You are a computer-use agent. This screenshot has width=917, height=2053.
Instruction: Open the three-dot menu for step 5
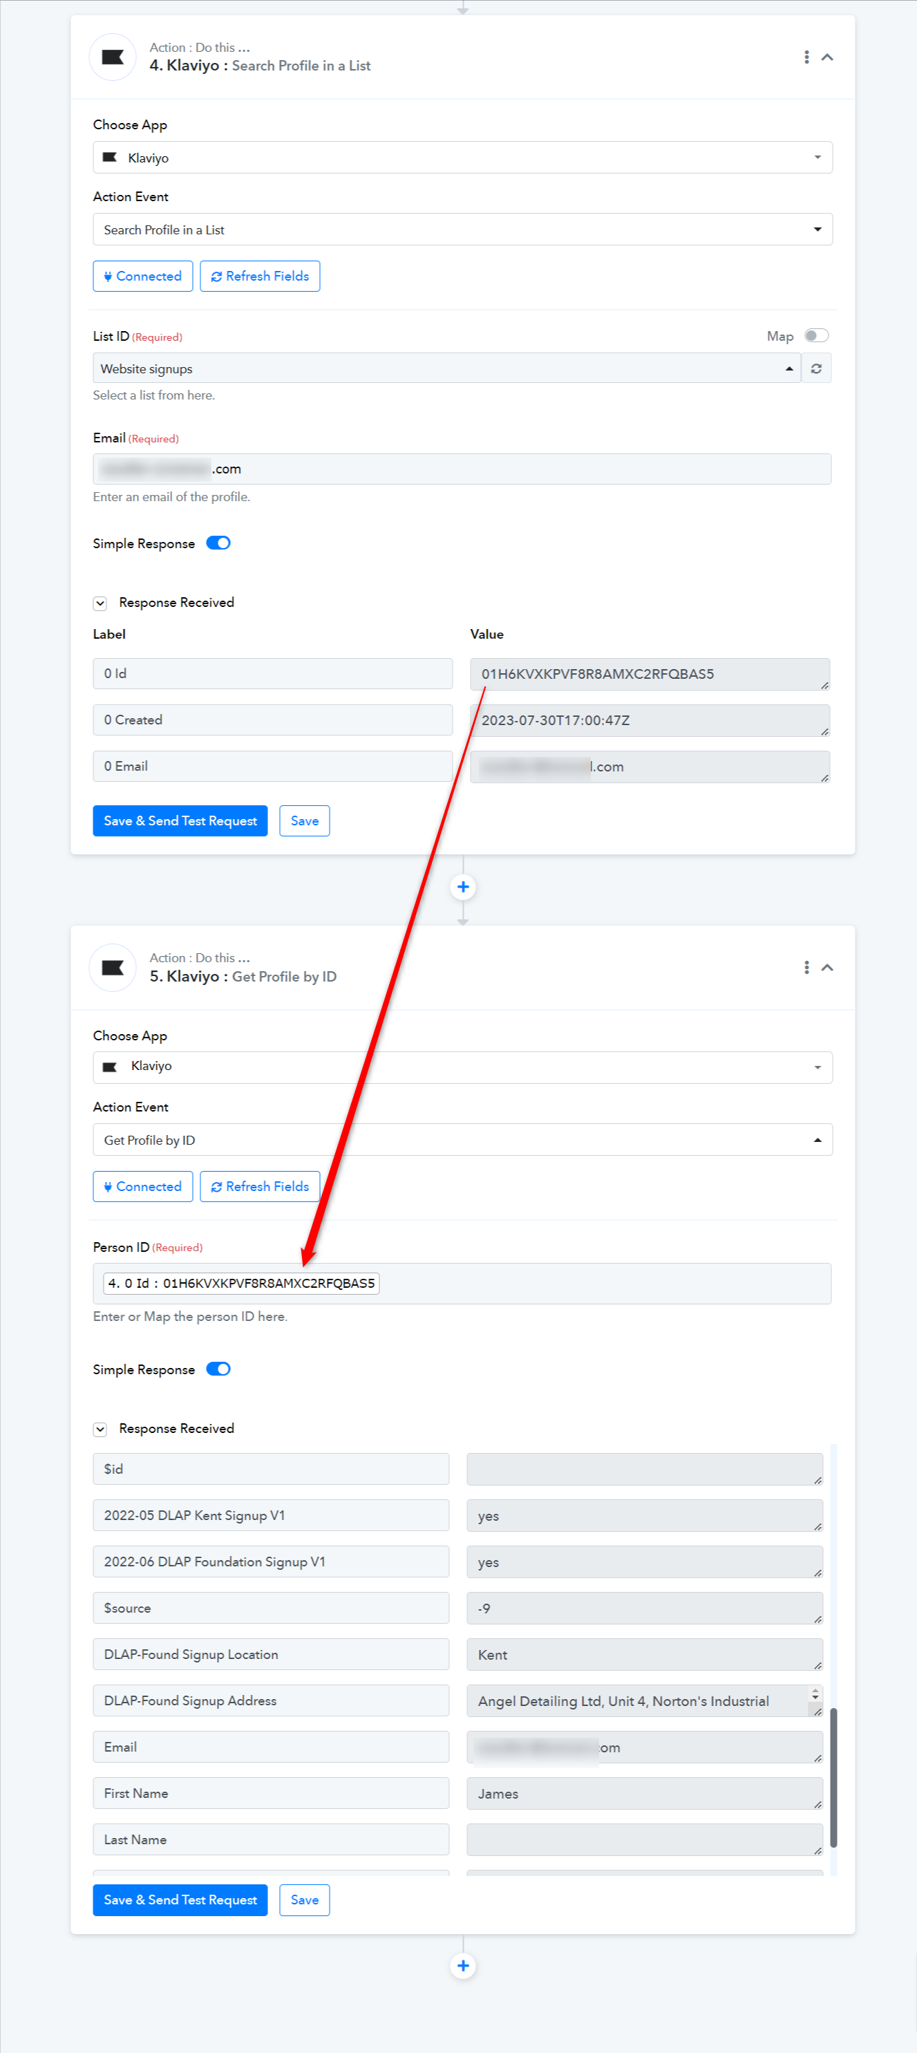806,968
